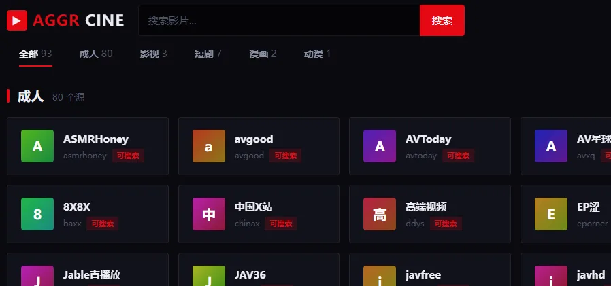
Task: Click the avgood orange a icon
Action: 209,146
